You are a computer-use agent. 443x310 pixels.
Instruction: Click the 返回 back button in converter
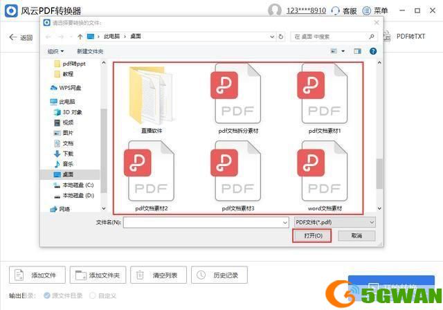coord(21,37)
